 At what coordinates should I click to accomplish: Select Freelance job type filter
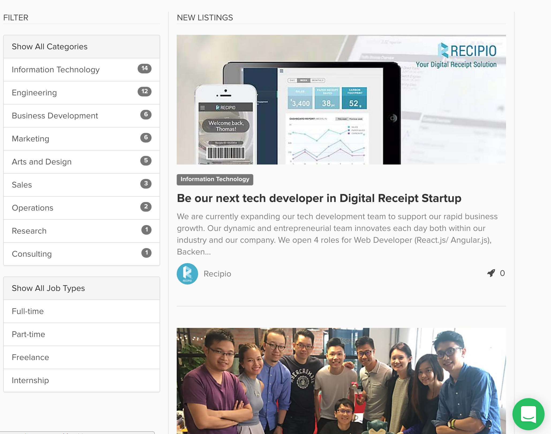coord(31,357)
